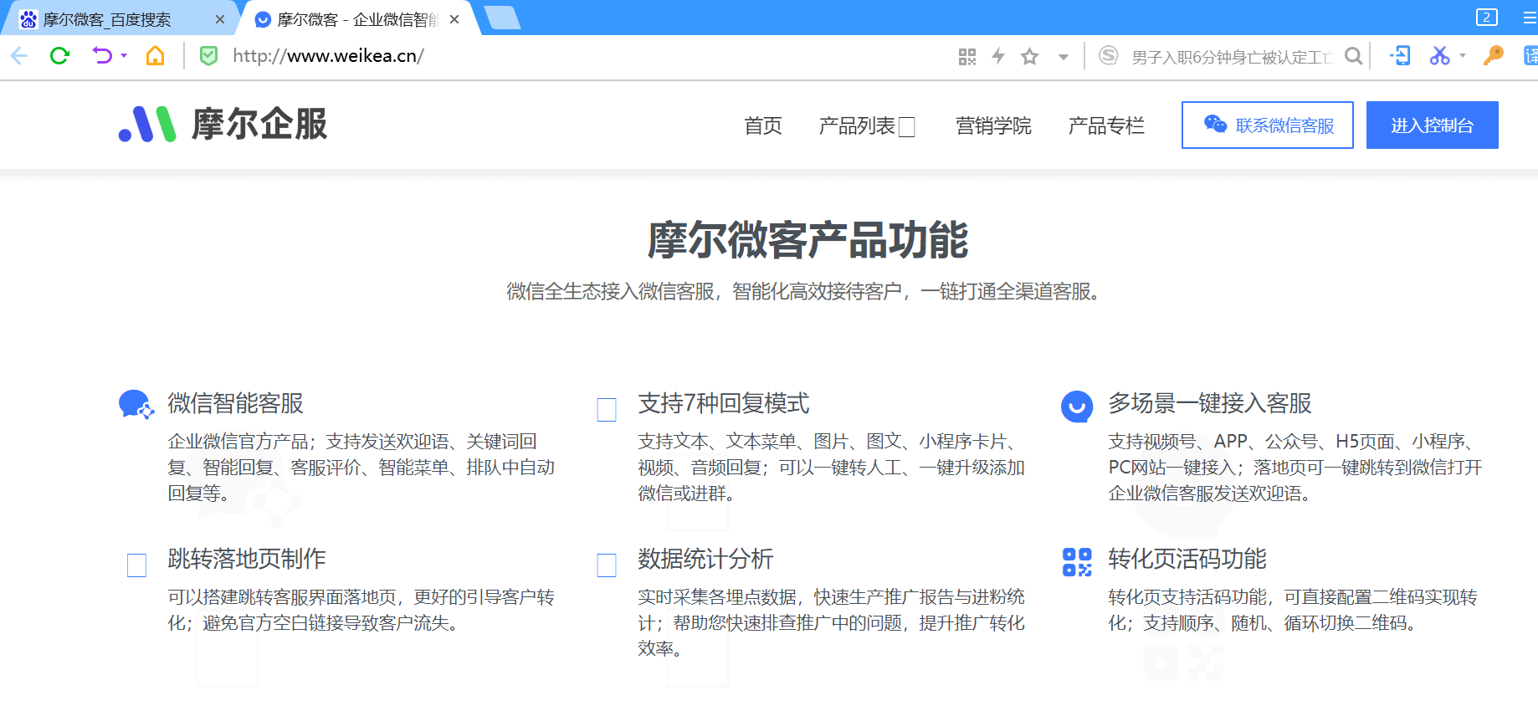Click the 摩尔企服 logo

[x=223, y=124]
